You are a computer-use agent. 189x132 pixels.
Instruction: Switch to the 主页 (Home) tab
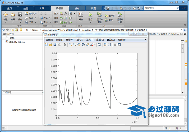[10, 8]
